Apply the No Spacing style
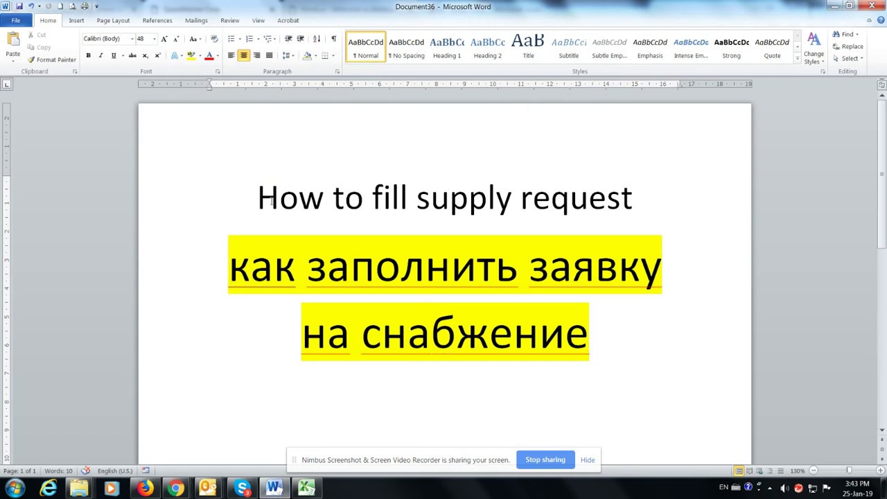887x499 pixels. pyautogui.click(x=406, y=47)
